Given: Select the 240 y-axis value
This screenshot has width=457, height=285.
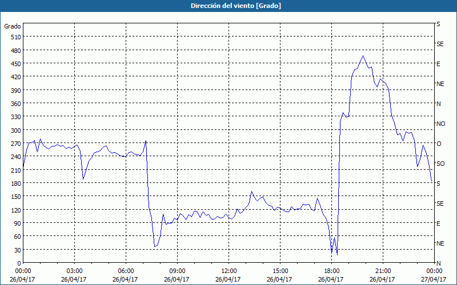Looking at the screenshot, I should tap(16, 157).
